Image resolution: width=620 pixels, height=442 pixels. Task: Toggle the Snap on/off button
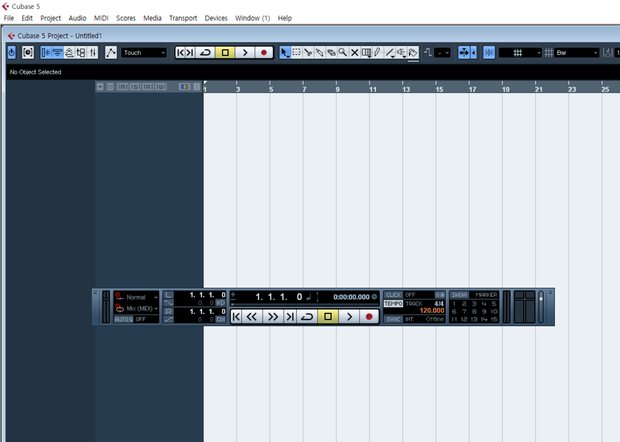tap(489, 53)
